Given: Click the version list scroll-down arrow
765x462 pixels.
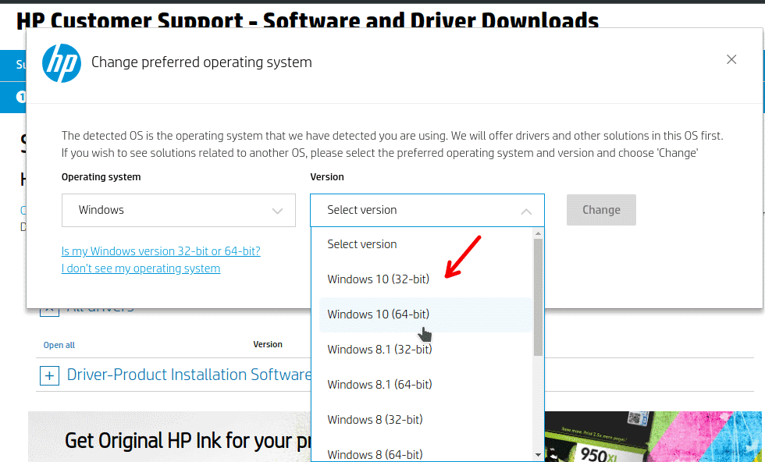Looking at the screenshot, I should tap(538, 455).
